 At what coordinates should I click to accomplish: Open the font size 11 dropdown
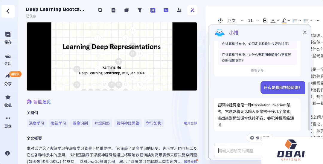click(x=253, y=21)
